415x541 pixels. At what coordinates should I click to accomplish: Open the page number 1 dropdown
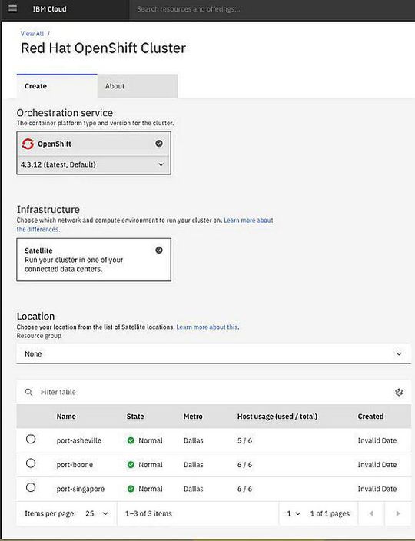coord(294,513)
